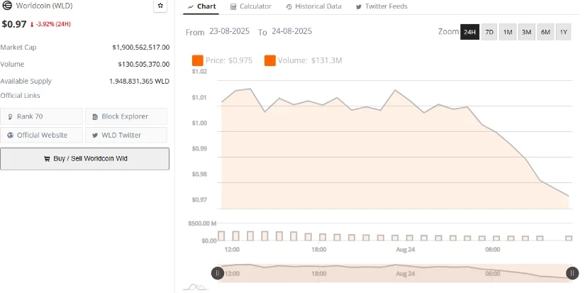Click the To date field 24-08-2025
This screenshot has width=585, height=293.
pyautogui.click(x=291, y=31)
